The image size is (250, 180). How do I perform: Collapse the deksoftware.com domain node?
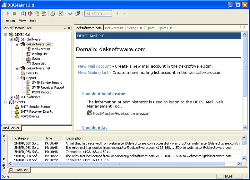click(17, 44)
